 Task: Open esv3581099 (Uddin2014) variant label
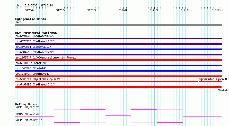(x=32, y=74)
